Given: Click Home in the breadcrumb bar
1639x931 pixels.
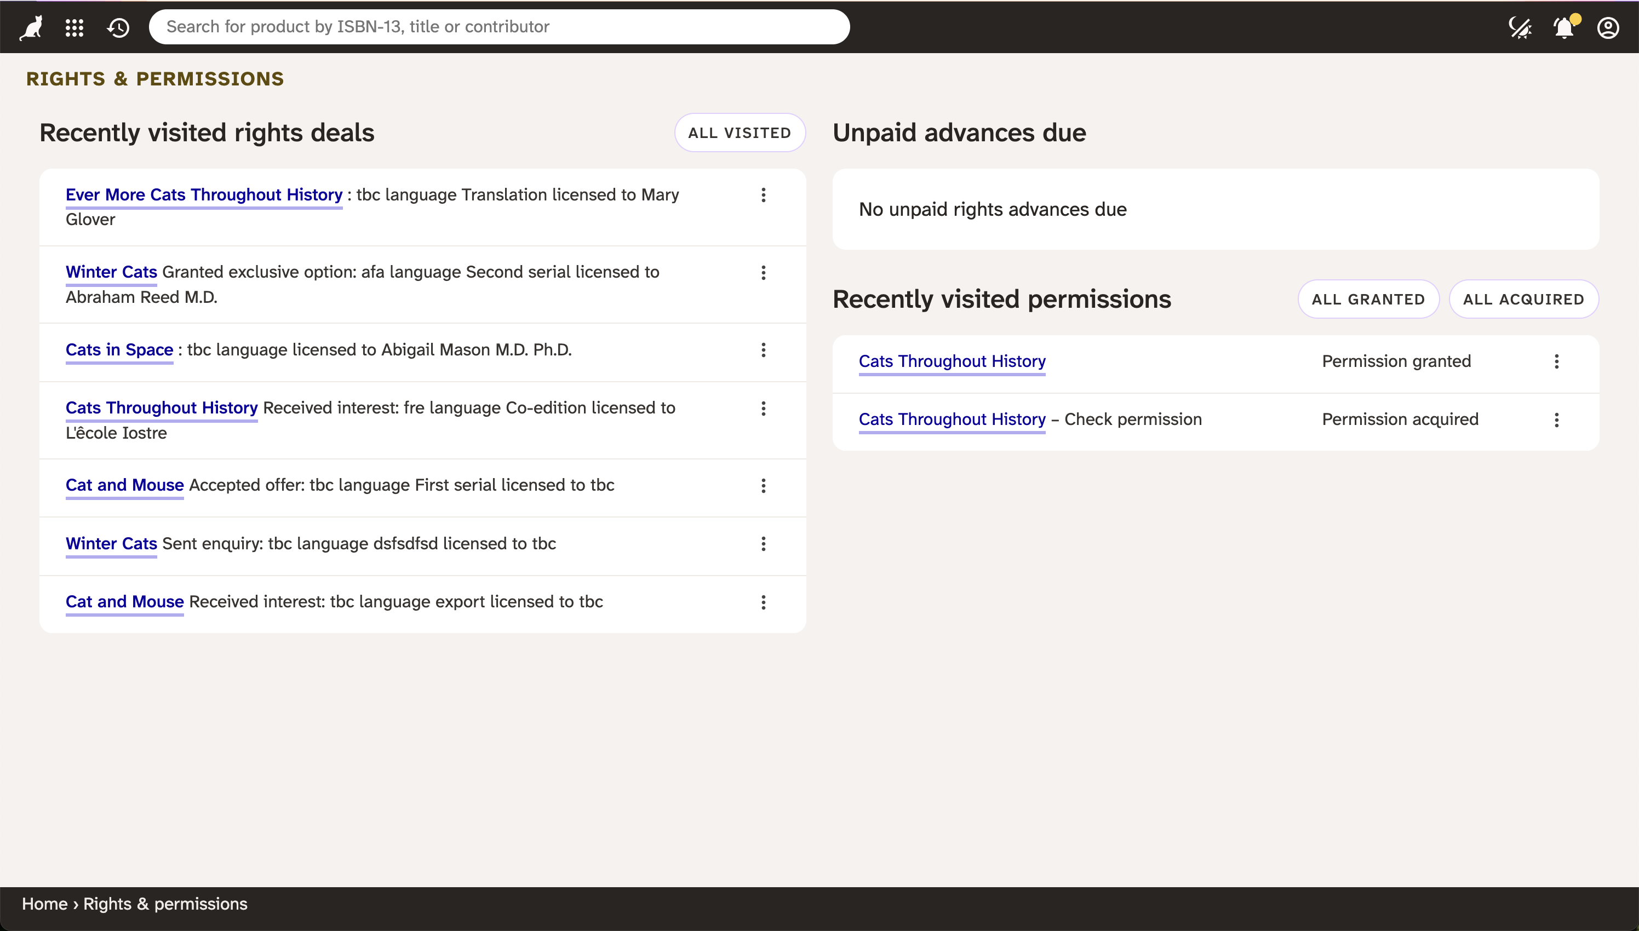Looking at the screenshot, I should pos(44,904).
